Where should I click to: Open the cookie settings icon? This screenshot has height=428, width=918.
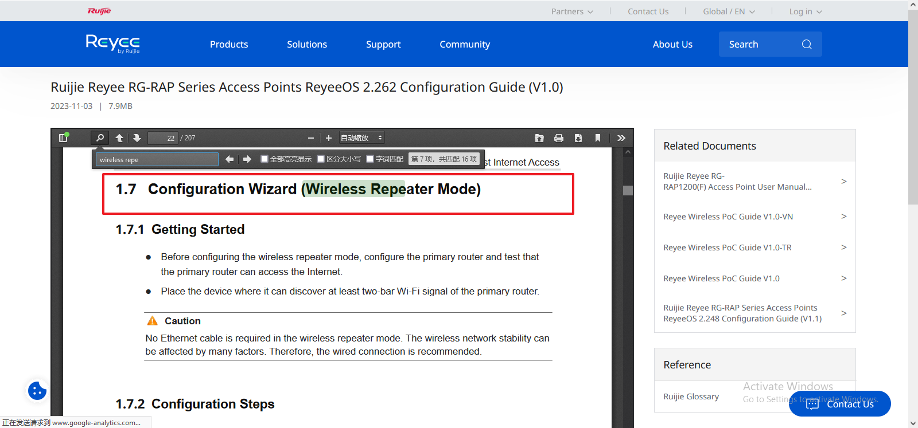37,391
